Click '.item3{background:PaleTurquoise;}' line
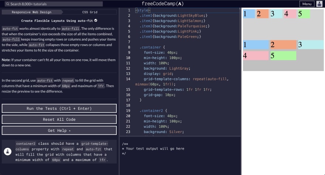The height and width of the screenshot is (175, 325). pyautogui.click(x=175, y=26)
